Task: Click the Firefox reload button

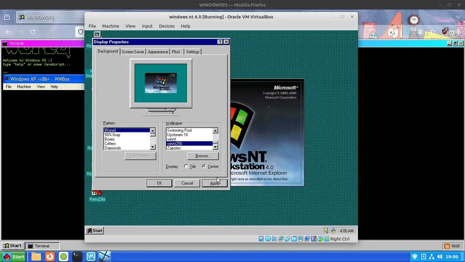Action: pos(33,32)
